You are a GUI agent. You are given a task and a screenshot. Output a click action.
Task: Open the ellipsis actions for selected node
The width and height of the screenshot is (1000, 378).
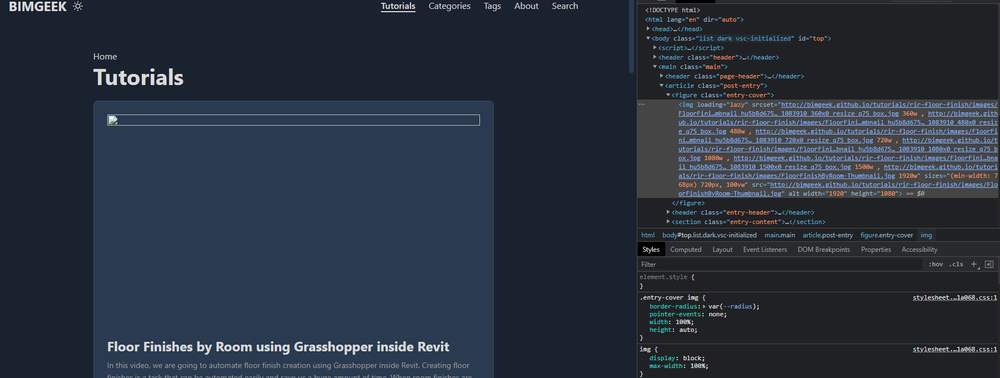[x=642, y=105]
